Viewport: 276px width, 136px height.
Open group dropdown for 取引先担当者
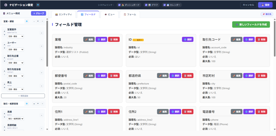16,76
